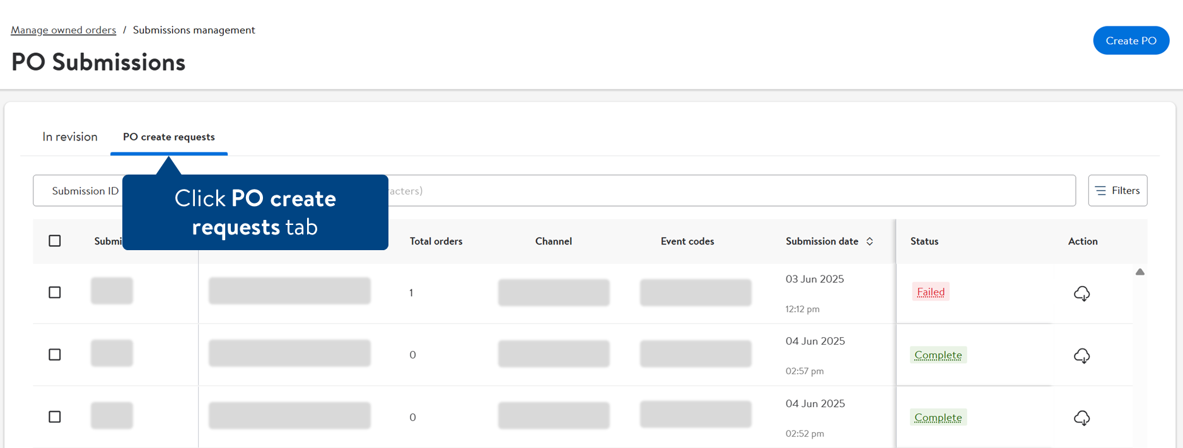Open the Filters panel

click(1117, 190)
